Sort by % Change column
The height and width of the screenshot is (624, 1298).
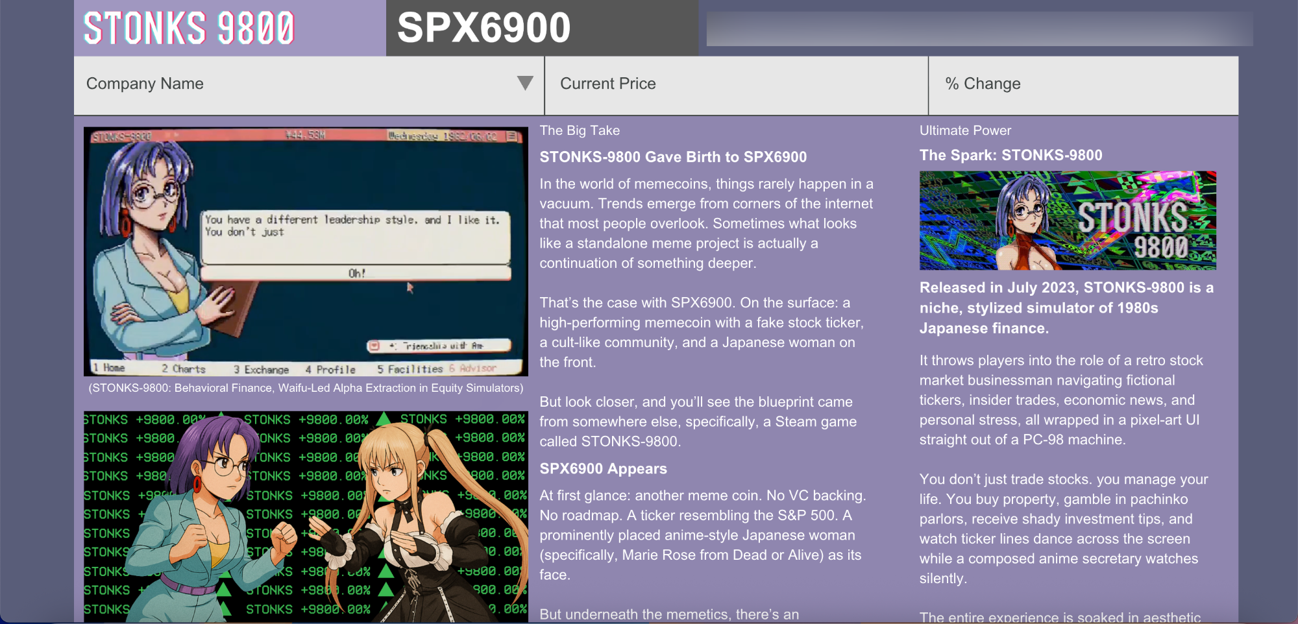[1083, 85]
